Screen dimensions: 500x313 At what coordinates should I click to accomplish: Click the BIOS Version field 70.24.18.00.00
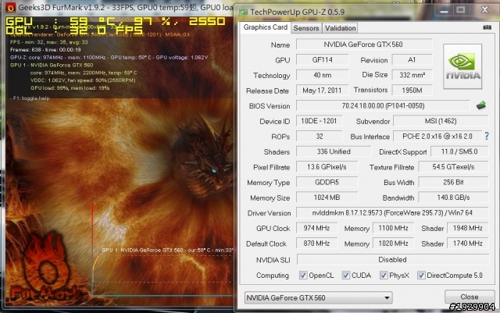(383, 105)
